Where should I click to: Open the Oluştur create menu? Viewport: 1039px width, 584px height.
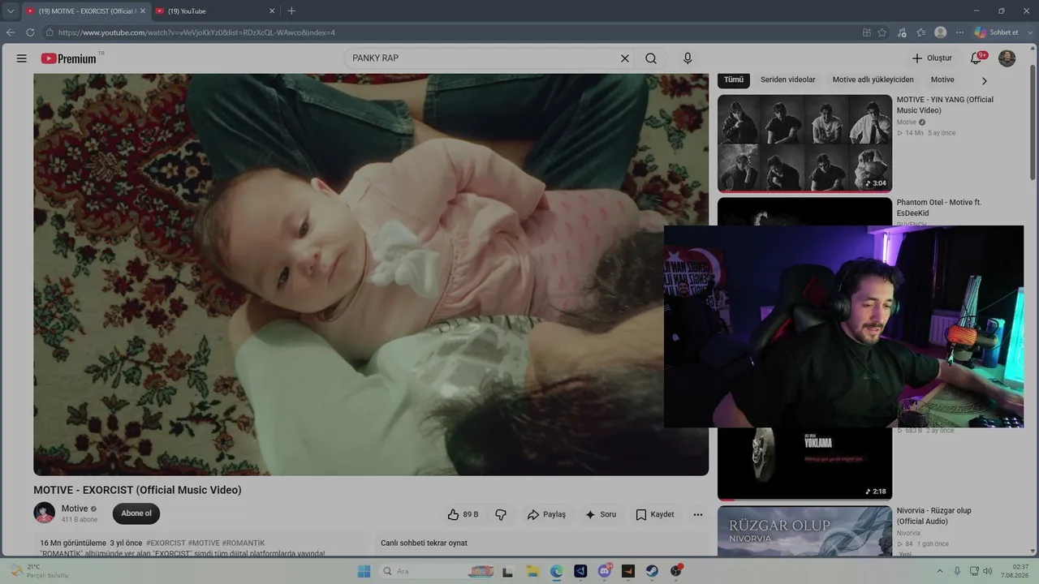[932, 58]
